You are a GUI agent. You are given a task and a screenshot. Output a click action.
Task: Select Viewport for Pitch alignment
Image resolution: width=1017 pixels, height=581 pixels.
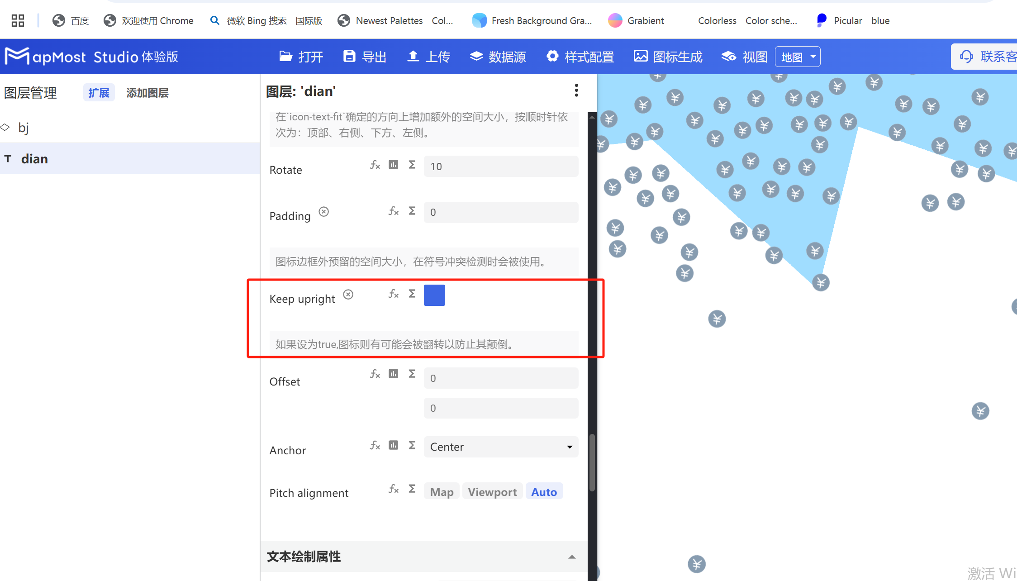492,491
